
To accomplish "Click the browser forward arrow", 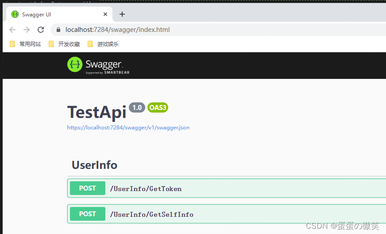I will 27,30.
